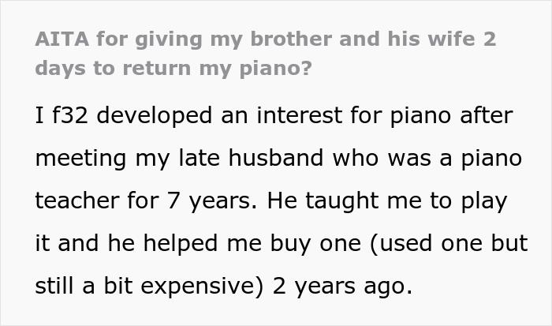Click the phrase "late husband" in the body
552x326 pixels.
pyautogui.click(x=251, y=158)
